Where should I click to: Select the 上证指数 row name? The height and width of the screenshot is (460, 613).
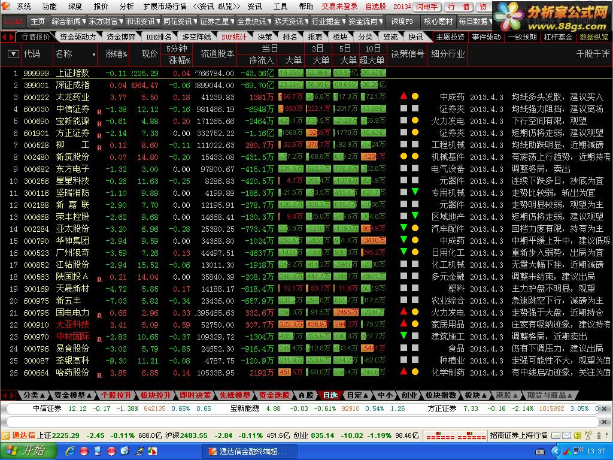coord(72,73)
